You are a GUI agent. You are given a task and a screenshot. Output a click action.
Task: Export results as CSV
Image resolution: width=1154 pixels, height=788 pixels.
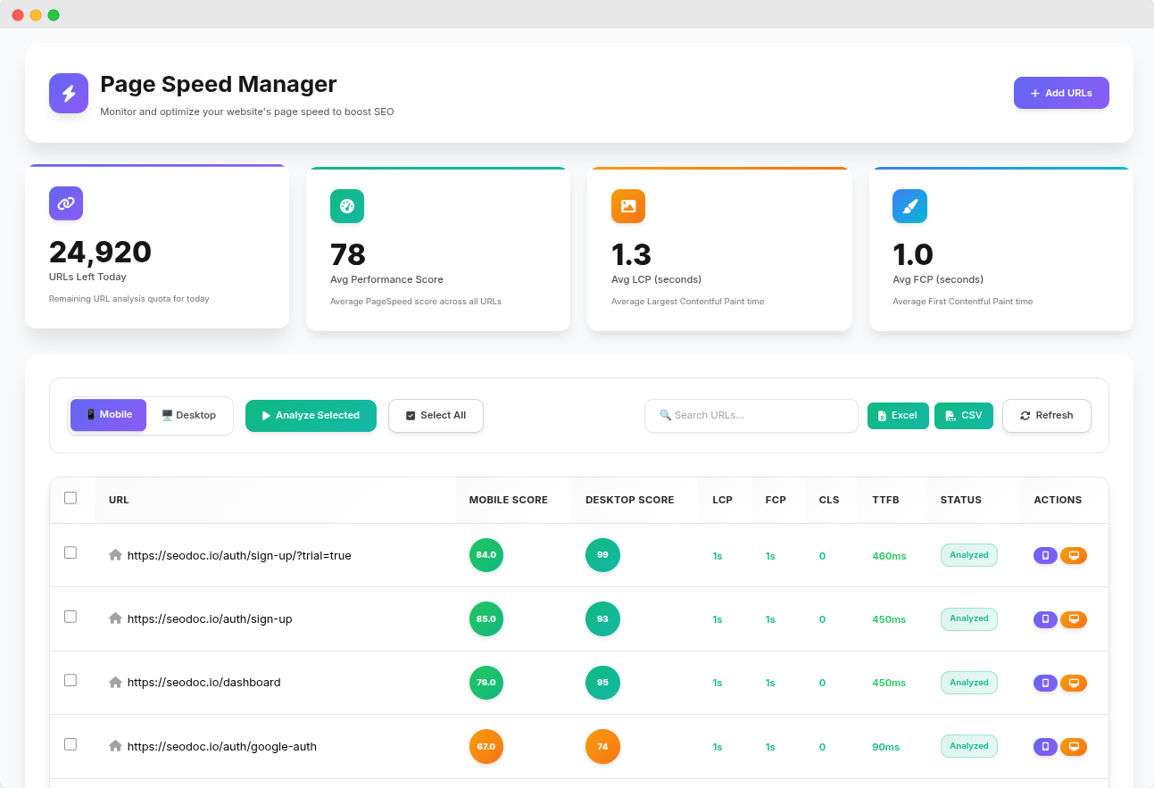point(964,416)
